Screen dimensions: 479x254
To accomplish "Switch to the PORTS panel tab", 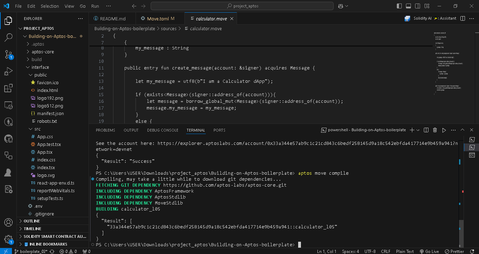I will [x=219, y=130].
